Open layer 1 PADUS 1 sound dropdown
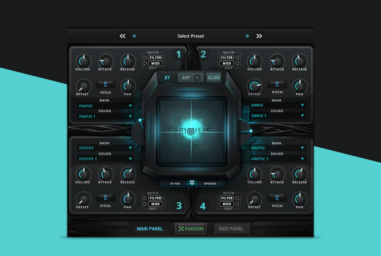The height and width of the screenshot is (256, 381). pyautogui.click(x=106, y=116)
